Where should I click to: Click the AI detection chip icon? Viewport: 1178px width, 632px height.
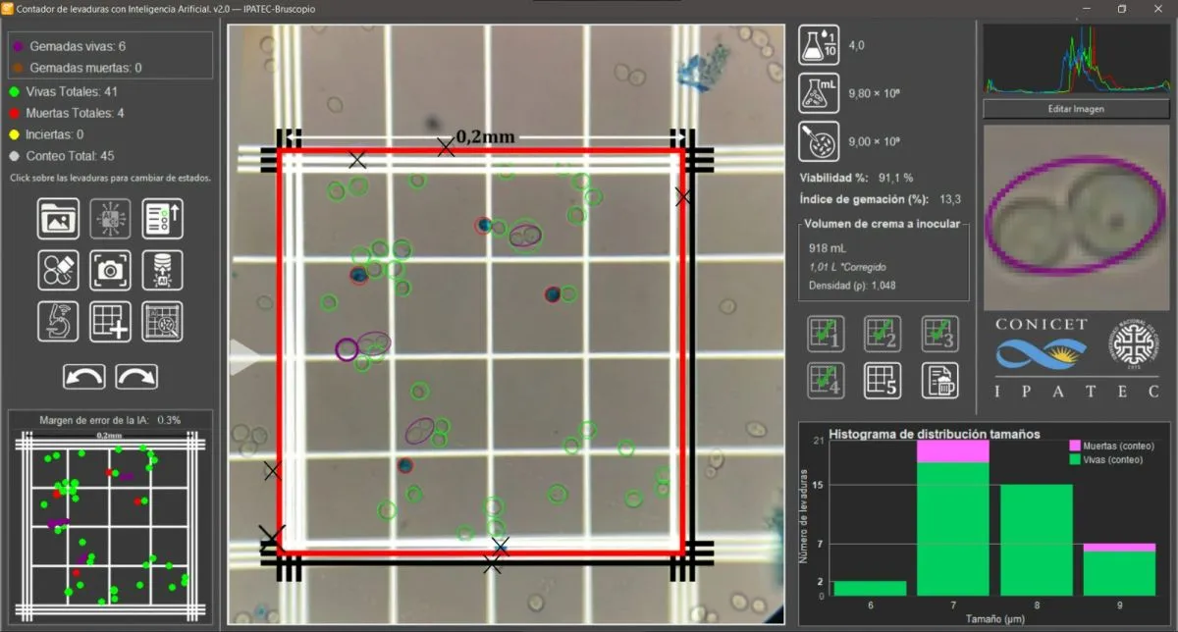pos(110,218)
